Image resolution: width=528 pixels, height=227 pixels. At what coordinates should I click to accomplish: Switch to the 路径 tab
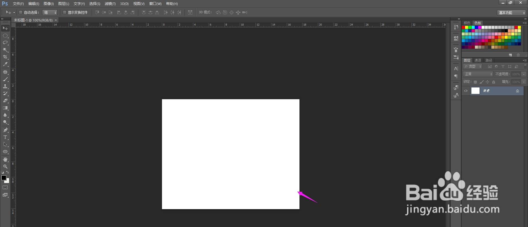click(489, 60)
